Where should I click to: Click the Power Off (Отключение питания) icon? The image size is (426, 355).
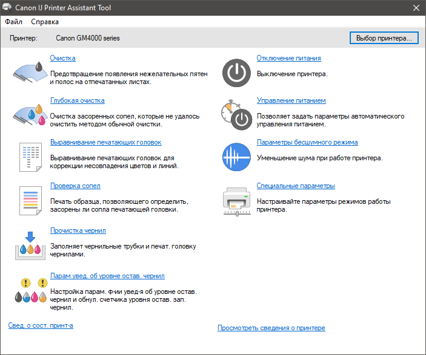point(236,71)
